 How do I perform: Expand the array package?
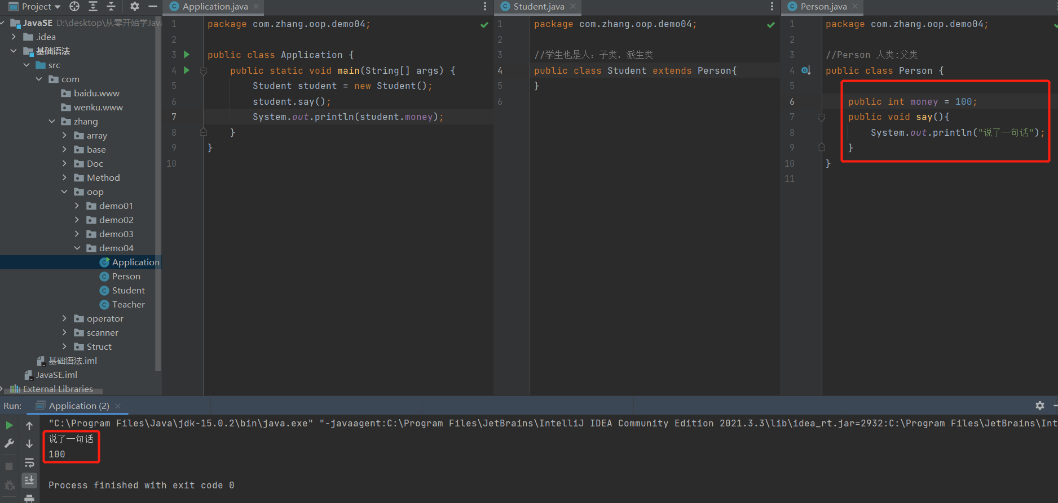64,135
